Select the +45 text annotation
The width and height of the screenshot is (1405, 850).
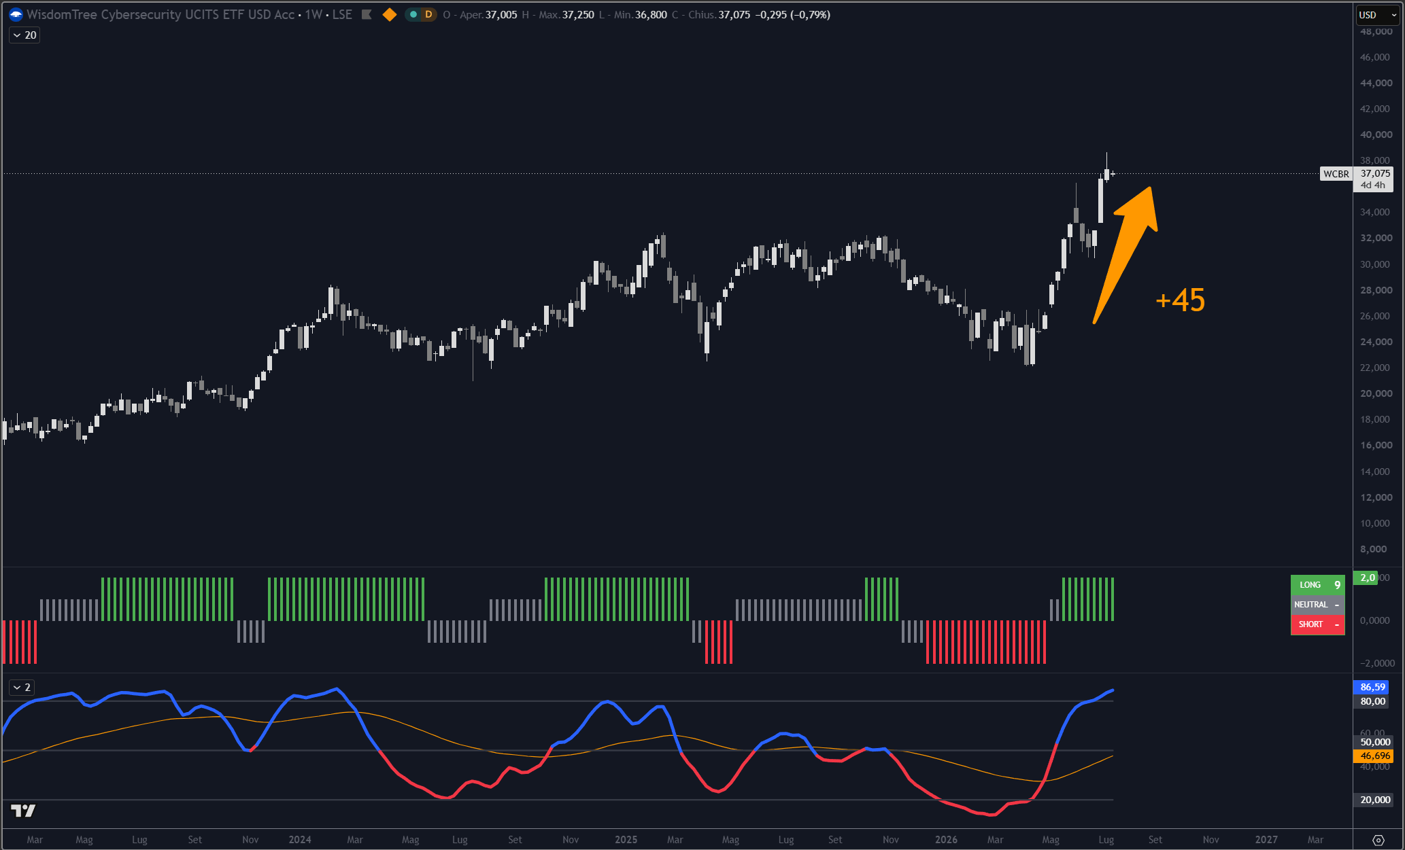pos(1180,300)
